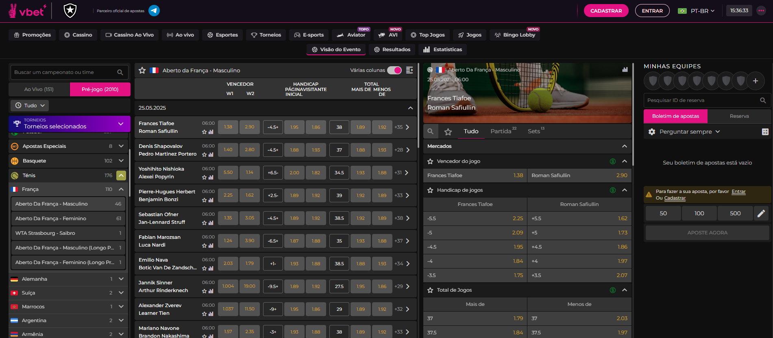Switch to the Ao Vivo (151) tab

point(39,89)
